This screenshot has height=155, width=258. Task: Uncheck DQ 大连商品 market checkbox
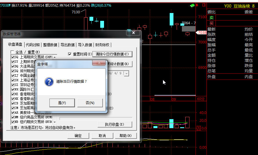pos(13,66)
